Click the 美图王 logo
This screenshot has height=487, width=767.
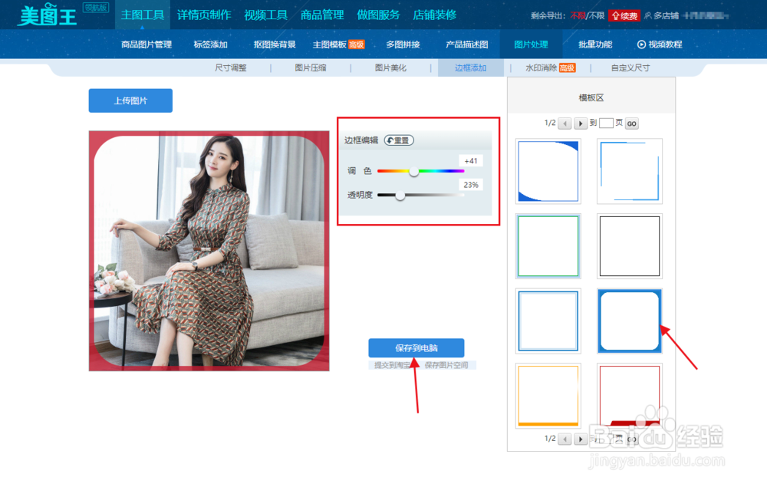(x=46, y=15)
